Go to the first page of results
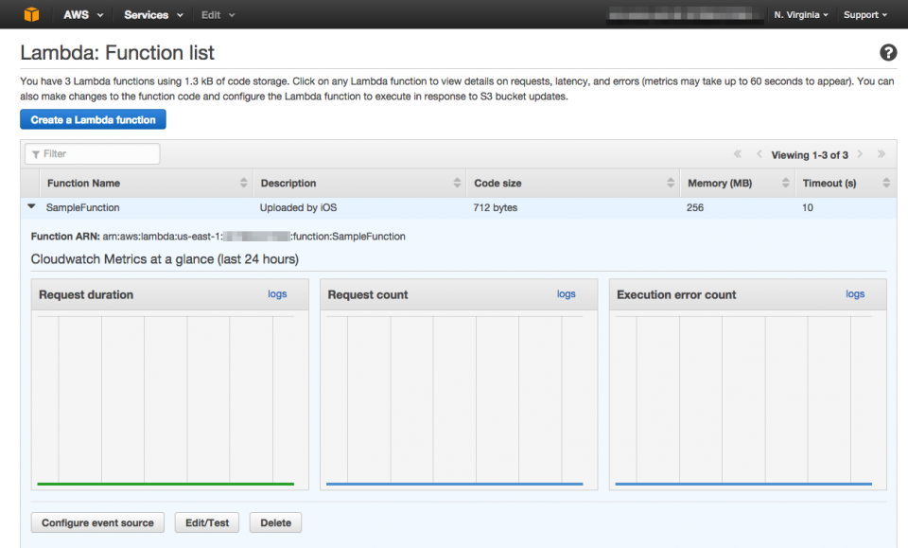 point(737,154)
